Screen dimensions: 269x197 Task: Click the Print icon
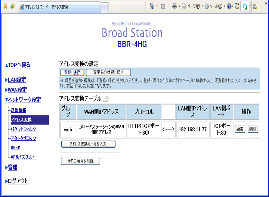(174, 6)
